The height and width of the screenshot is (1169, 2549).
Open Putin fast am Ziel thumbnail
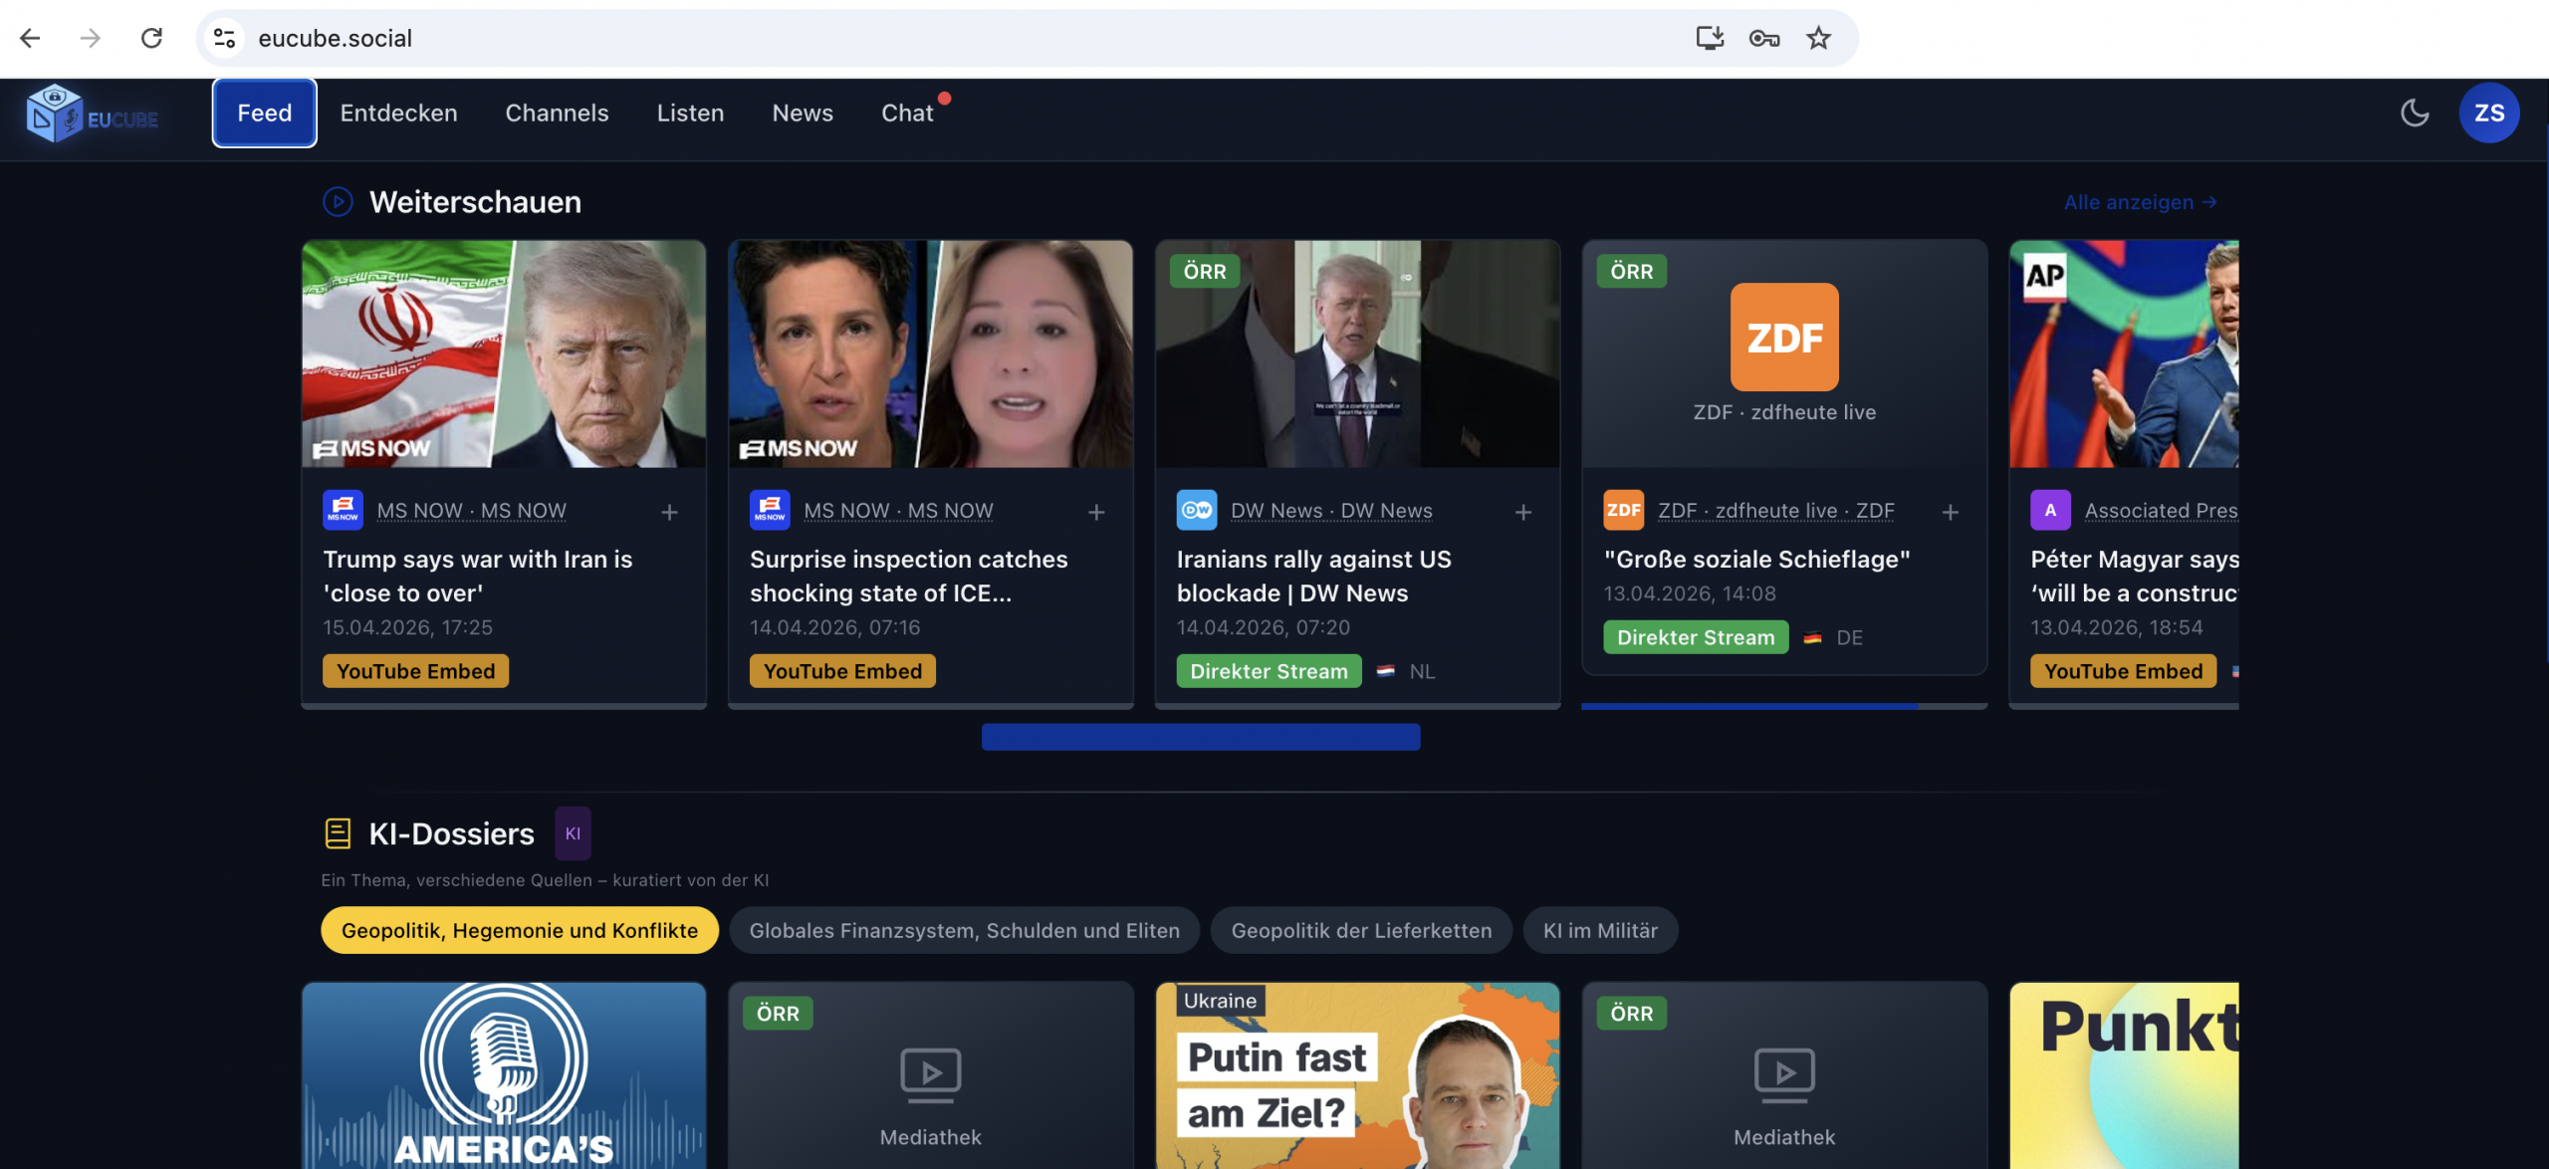pos(1357,1075)
